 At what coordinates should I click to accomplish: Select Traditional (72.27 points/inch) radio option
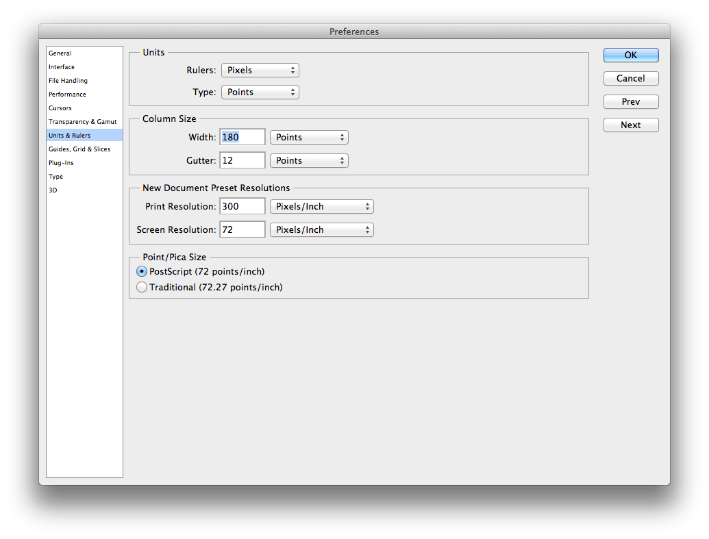tap(142, 288)
